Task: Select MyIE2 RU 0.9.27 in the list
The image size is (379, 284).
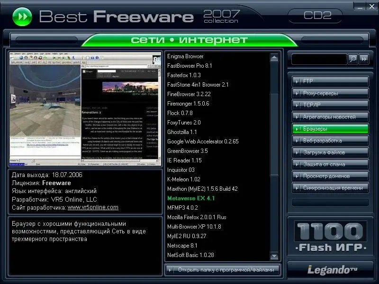Action: click(187, 236)
